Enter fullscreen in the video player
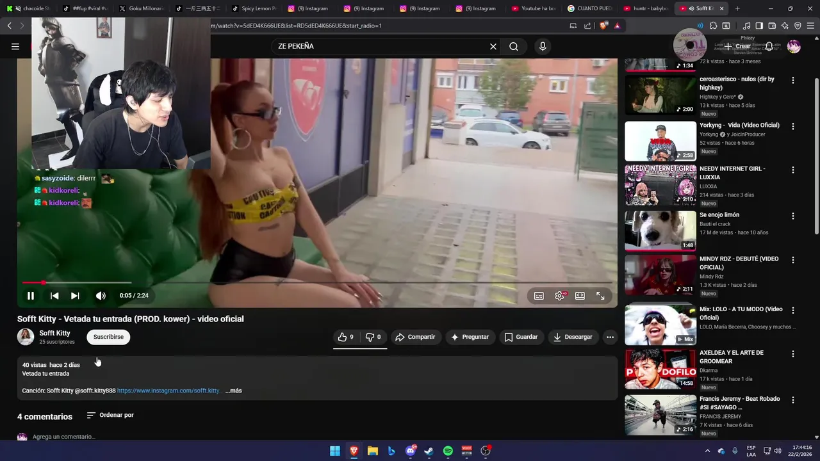 pos(600,296)
